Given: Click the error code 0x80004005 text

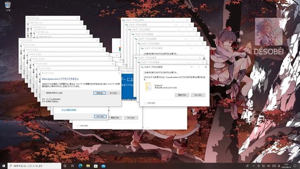Looking at the screenshot, I should [x=51, y=99].
